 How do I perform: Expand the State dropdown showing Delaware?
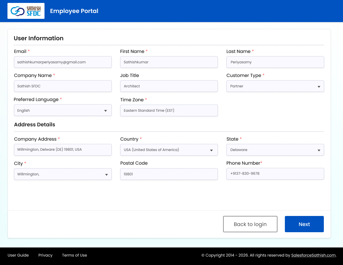[275, 150]
